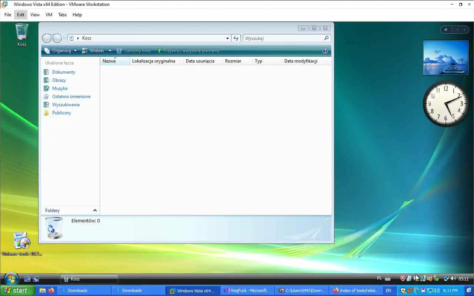Open Dokumenty in favorite links

click(x=64, y=72)
